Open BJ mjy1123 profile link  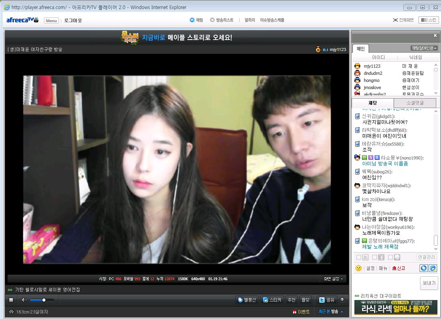click(337, 49)
